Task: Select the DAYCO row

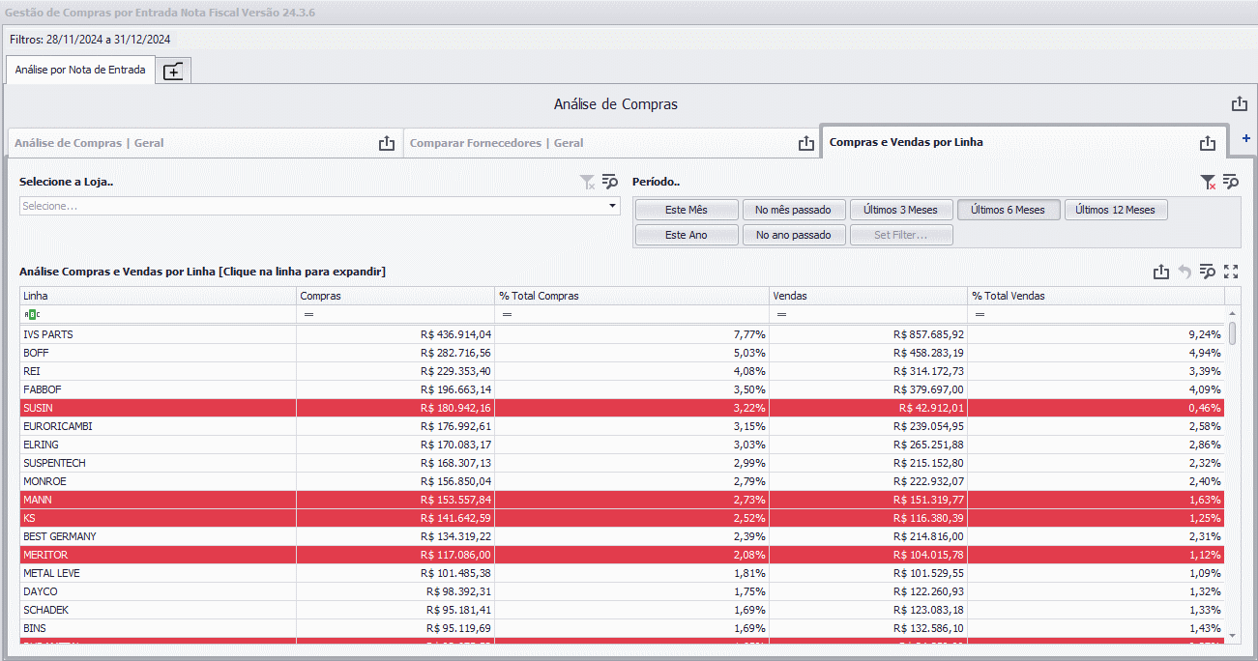Action: tap(623, 591)
